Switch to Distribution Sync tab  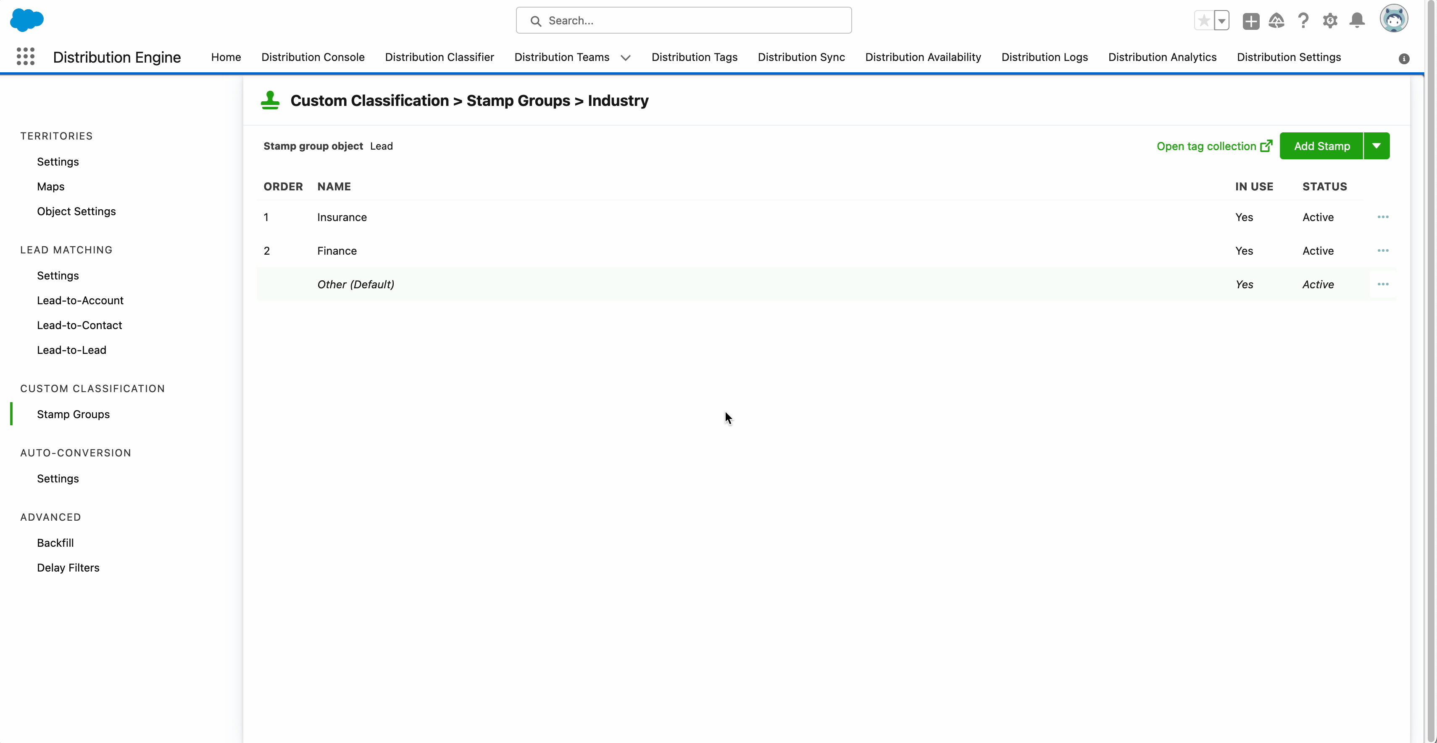pyautogui.click(x=801, y=57)
